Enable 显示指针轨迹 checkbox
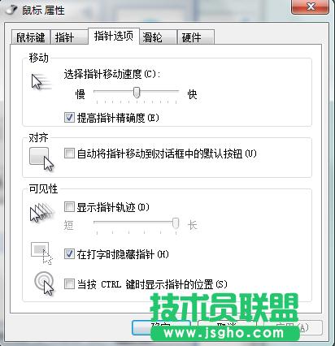The height and width of the screenshot is (346, 335). tap(69, 207)
